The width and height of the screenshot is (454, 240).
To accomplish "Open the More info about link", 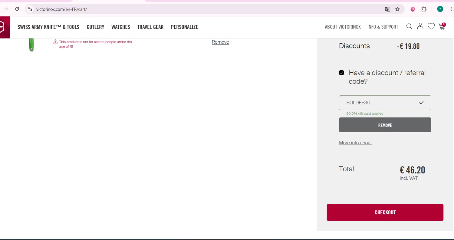I will [x=355, y=143].
